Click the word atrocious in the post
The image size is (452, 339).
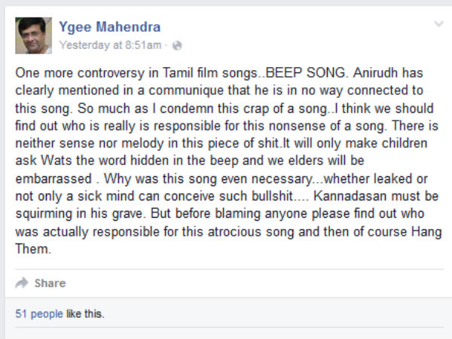point(234,232)
